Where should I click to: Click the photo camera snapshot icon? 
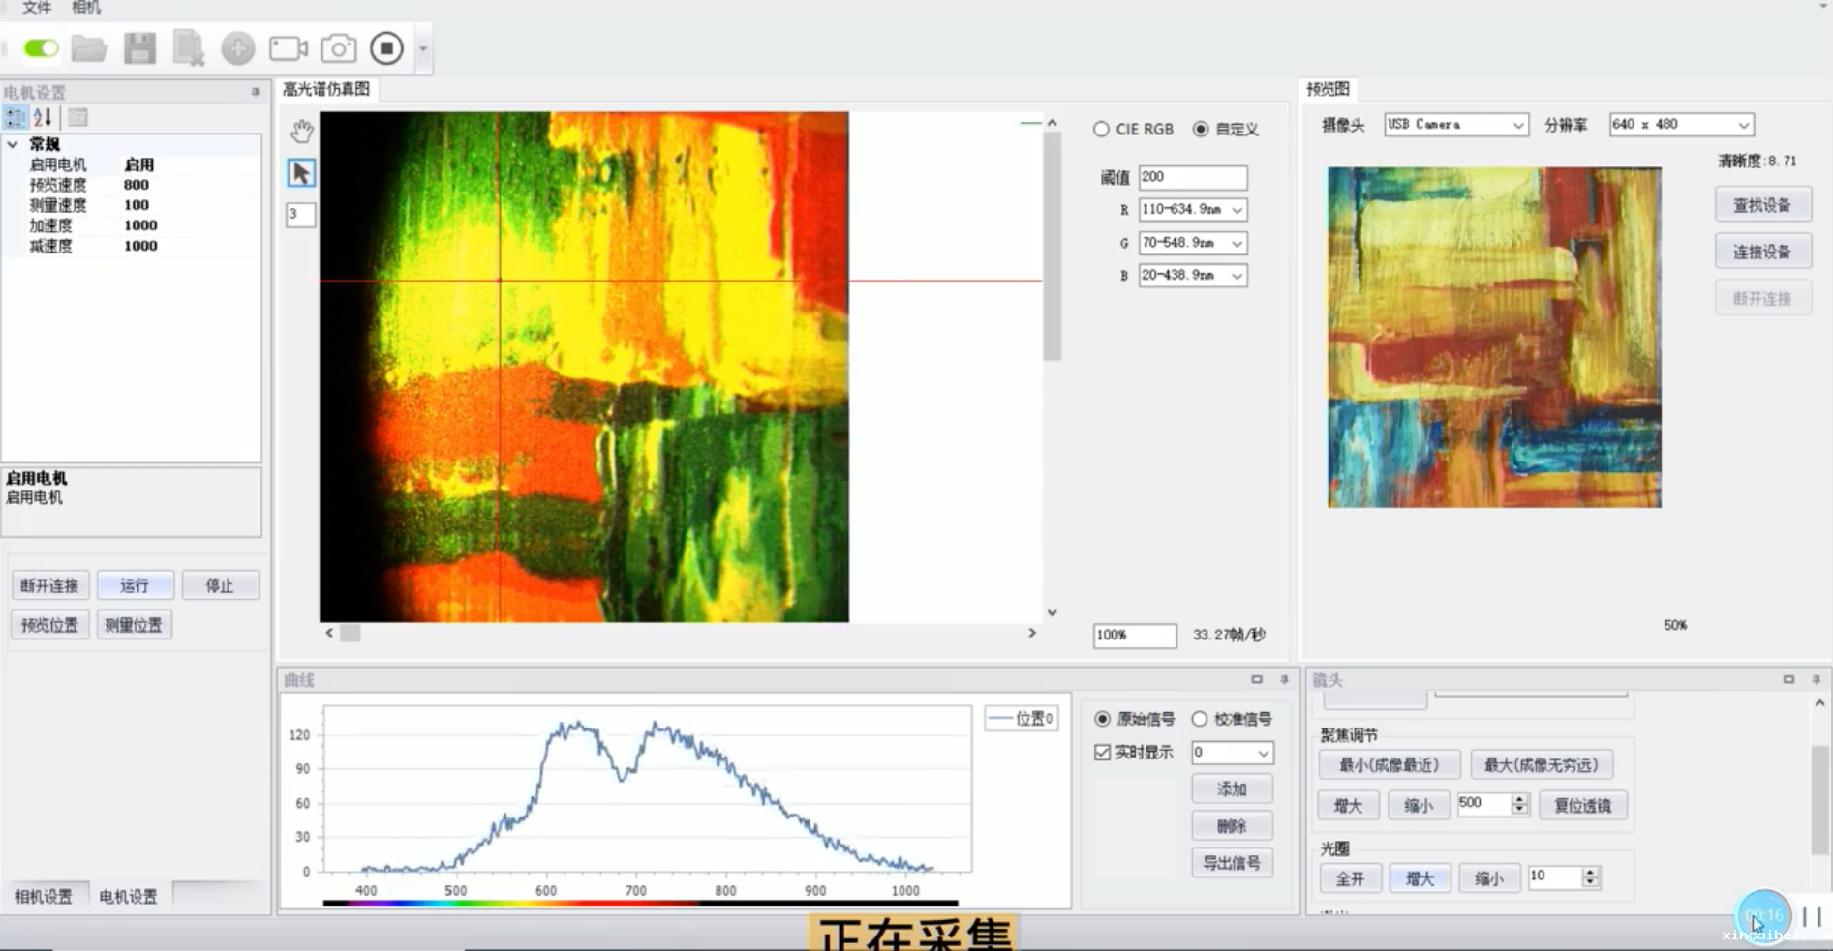click(338, 48)
